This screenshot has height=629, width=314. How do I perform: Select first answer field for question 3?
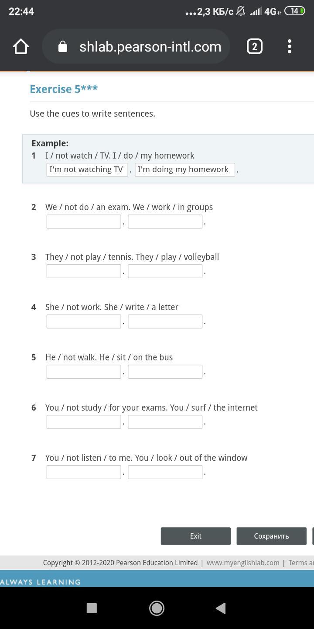point(84,271)
